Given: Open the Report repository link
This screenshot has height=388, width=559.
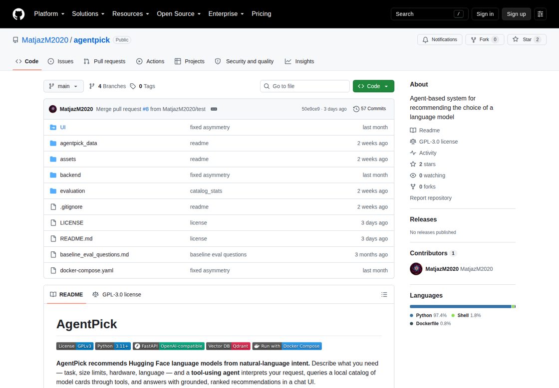Looking at the screenshot, I should tap(431, 198).
